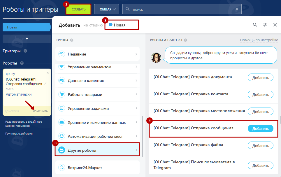Click the group list scrollbar
The height and width of the screenshot is (177, 281).
pos(142,137)
